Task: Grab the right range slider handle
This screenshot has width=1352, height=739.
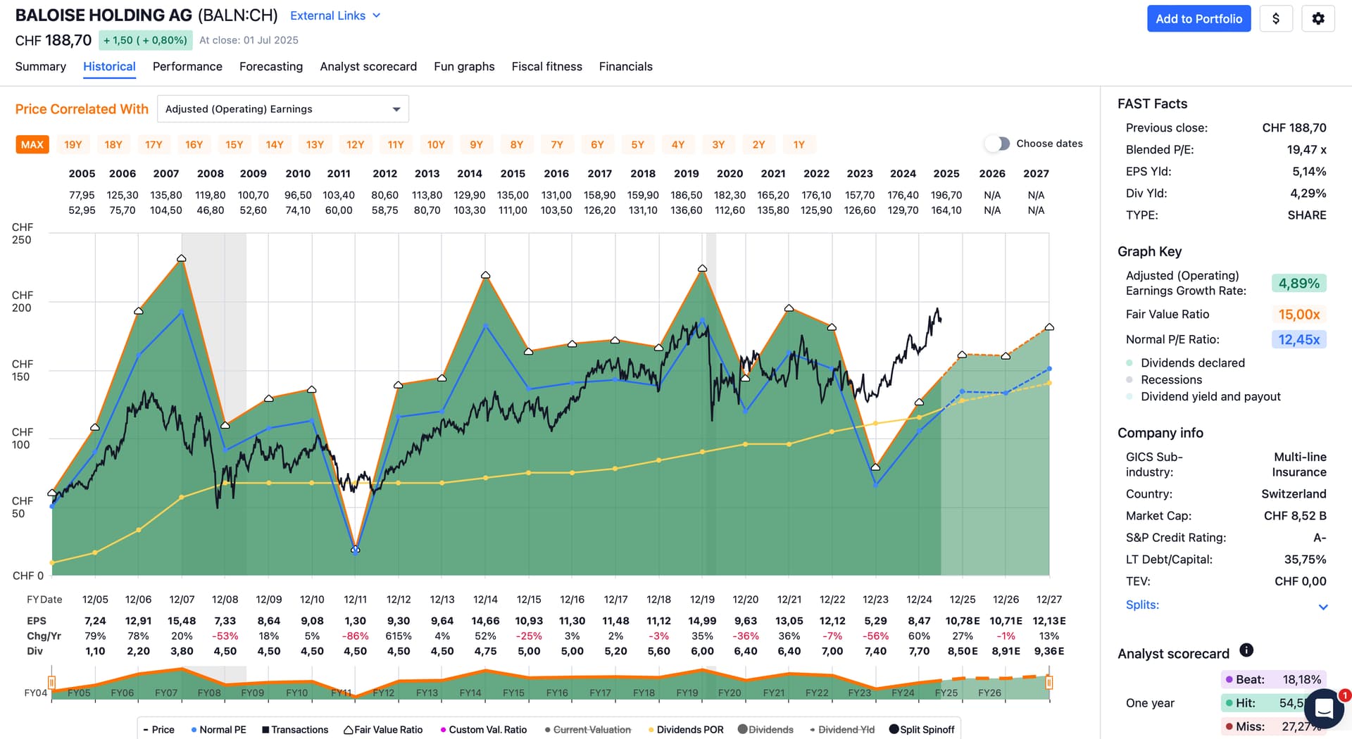Action: coord(1049,682)
